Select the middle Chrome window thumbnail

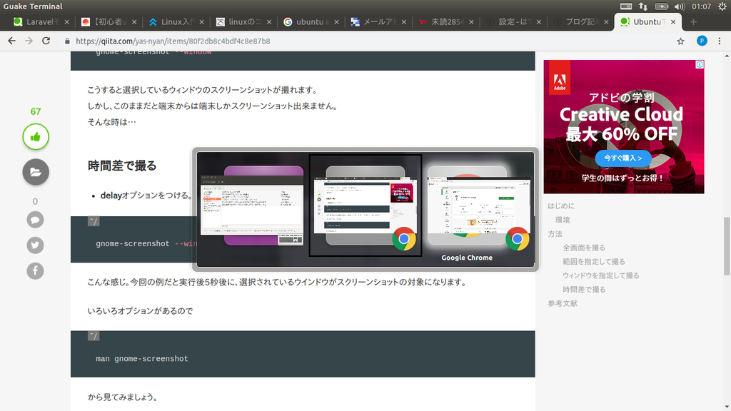tap(365, 205)
